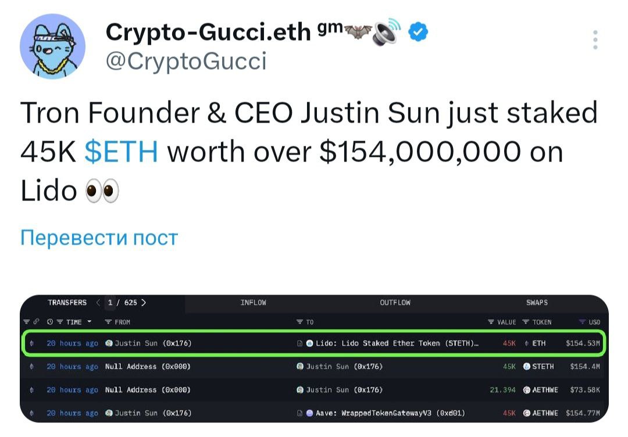
Task: Open the SWAPS tab
Action: pyautogui.click(x=537, y=303)
